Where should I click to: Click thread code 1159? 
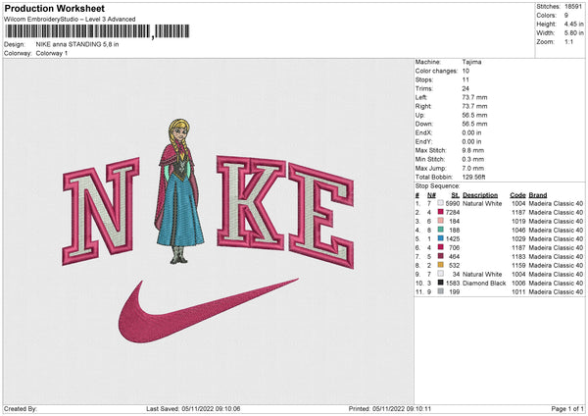518,266
